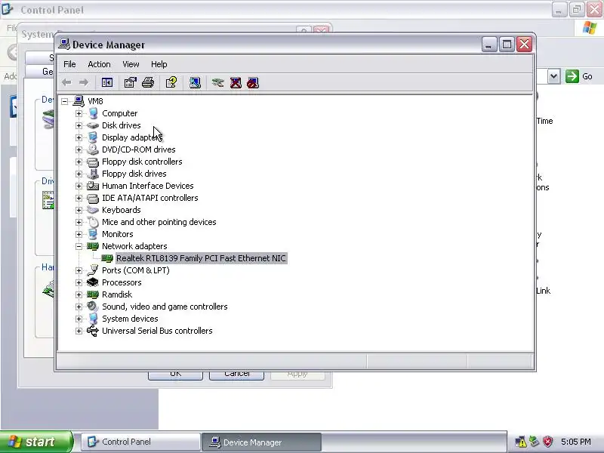Viewport: 604px width, 453px height.
Task: Select the VM8 computer icon
Action: 79,101
